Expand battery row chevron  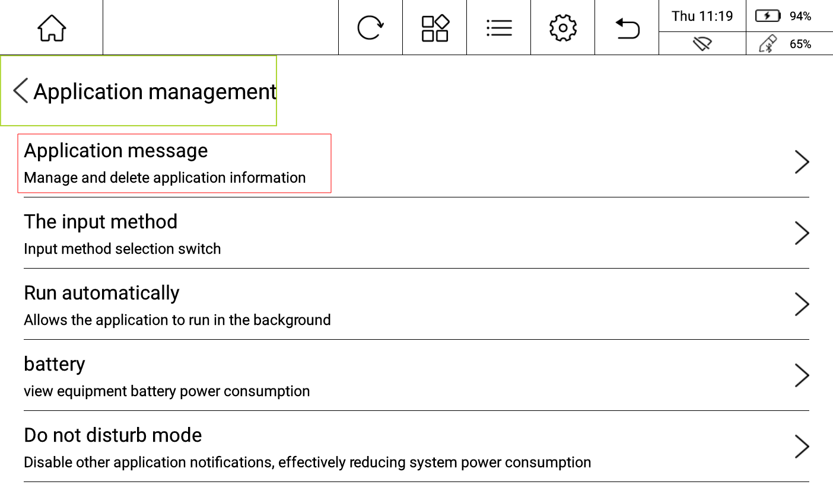pos(802,376)
